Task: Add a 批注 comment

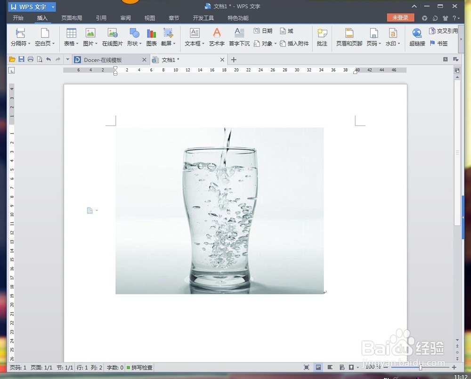Action: click(322, 37)
